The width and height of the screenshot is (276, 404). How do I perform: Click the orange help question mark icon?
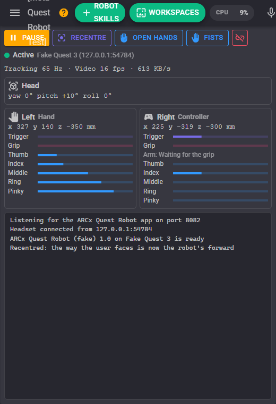(64, 13)
